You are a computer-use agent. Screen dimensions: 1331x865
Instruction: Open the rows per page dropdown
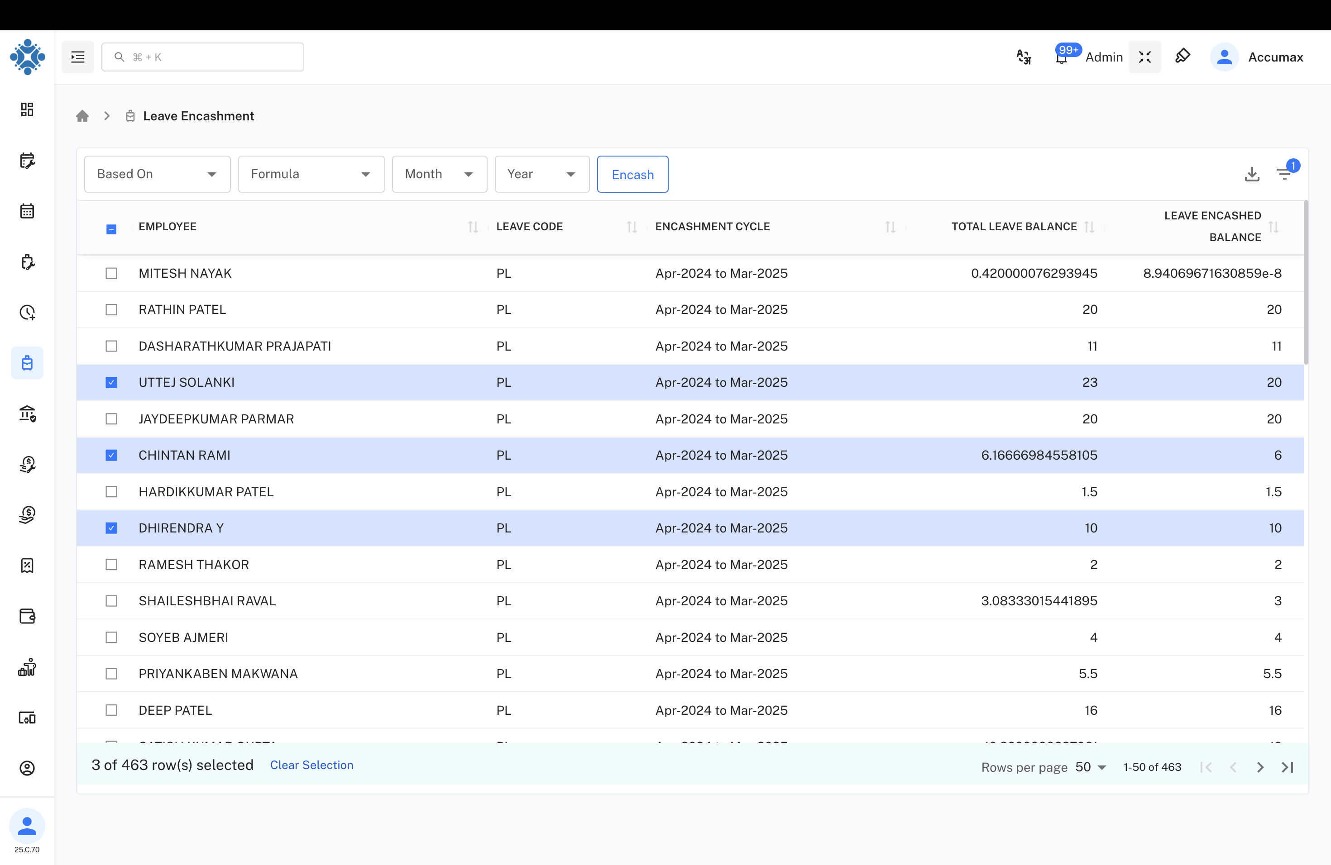[1091, 767]
